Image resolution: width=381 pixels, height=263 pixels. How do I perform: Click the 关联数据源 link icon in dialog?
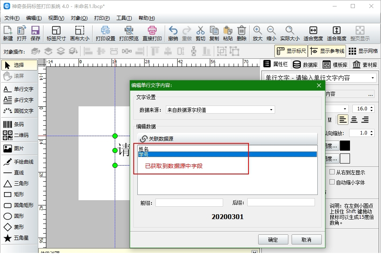143,139
